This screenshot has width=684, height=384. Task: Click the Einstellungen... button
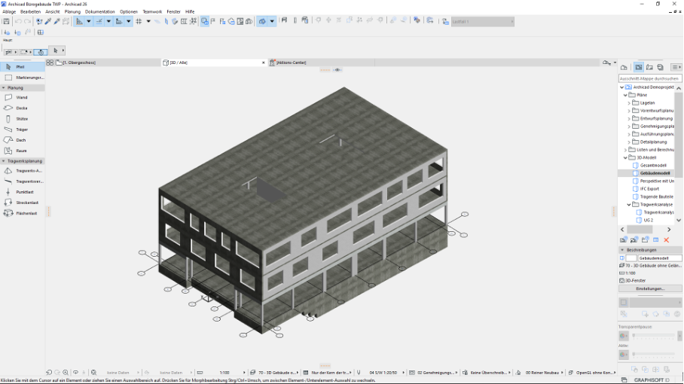tap(650, 288)
